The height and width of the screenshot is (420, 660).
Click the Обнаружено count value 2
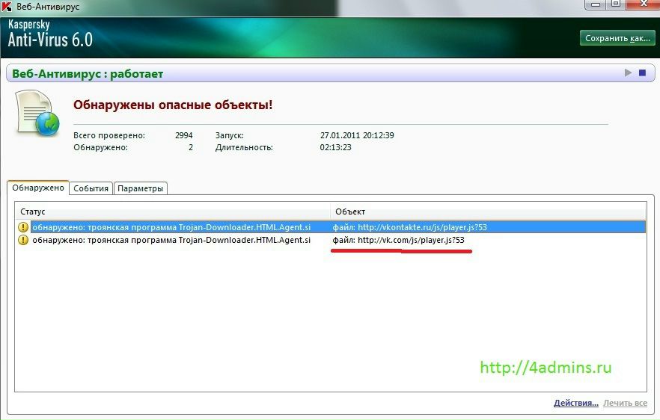pyautogui.click(x=191, y=147)
